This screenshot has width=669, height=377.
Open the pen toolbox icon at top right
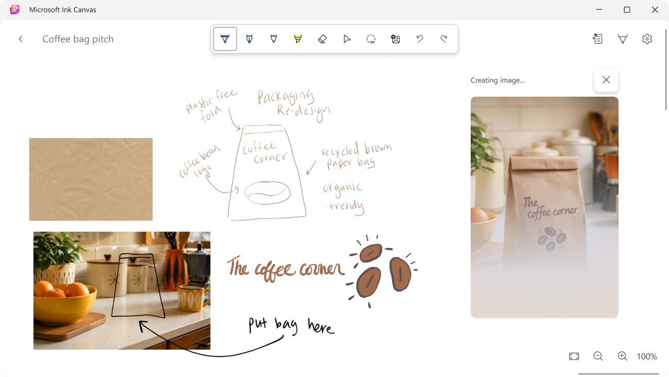point(623,39)
